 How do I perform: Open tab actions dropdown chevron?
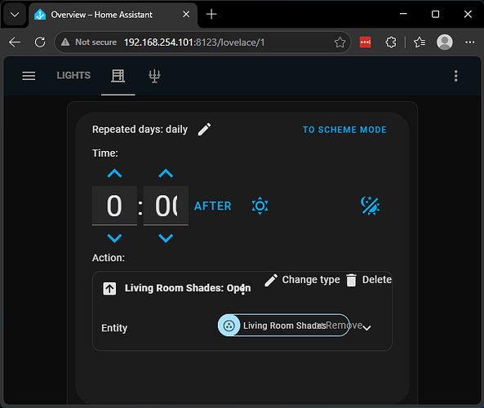15,15
